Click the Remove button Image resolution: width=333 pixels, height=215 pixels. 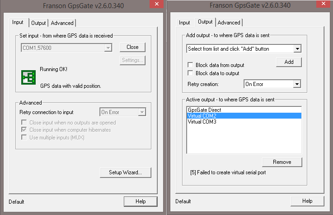point(282,162)
